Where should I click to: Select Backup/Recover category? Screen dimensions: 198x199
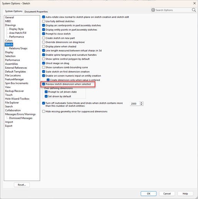(14, 91)
